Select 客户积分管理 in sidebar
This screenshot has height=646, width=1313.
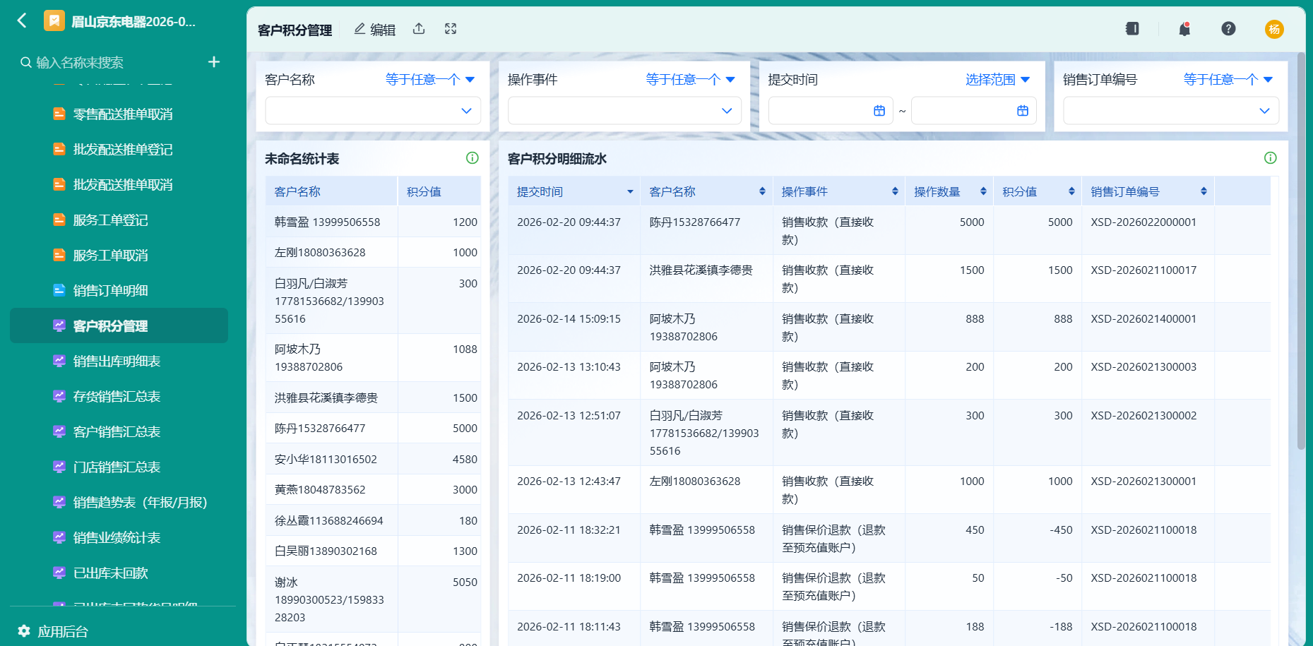click(119, 325)
